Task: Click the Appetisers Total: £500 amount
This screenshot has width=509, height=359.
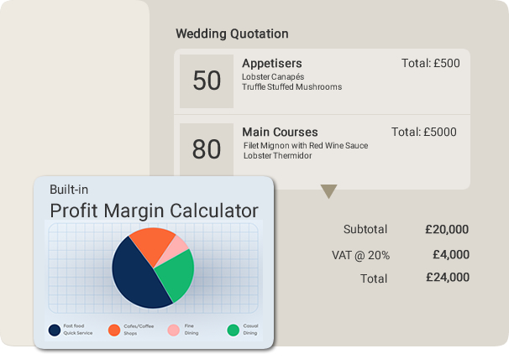Action: 430,63
